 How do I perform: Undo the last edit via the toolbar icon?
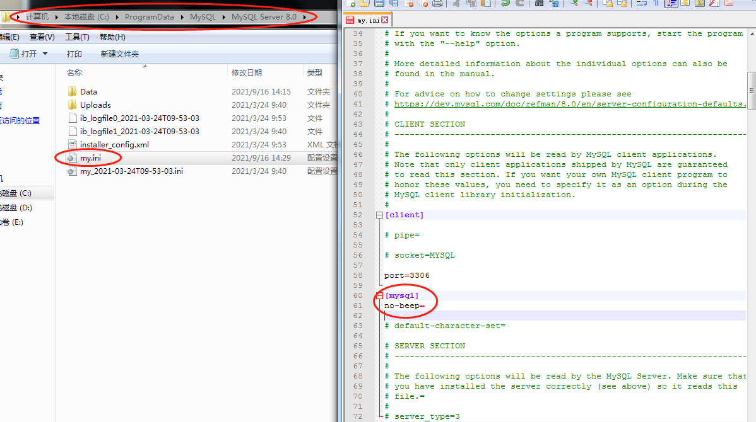coord(505,4)
